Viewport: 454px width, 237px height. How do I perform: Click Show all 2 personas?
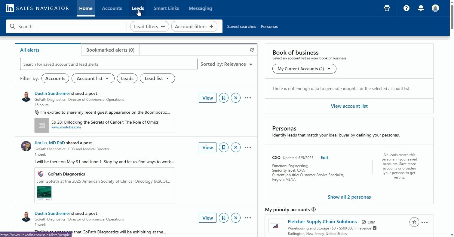click(349, 197)
